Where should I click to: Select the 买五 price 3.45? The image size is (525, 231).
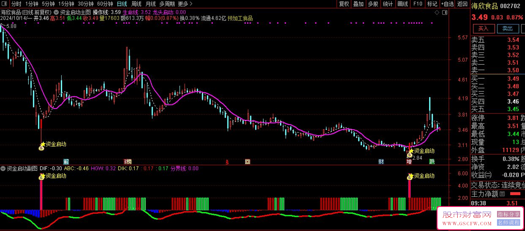pyautogui.click(x=513, y=109)
